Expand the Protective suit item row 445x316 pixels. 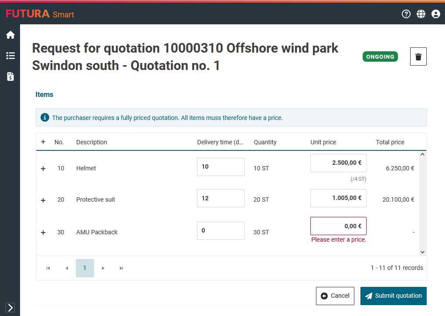(43, 200)
